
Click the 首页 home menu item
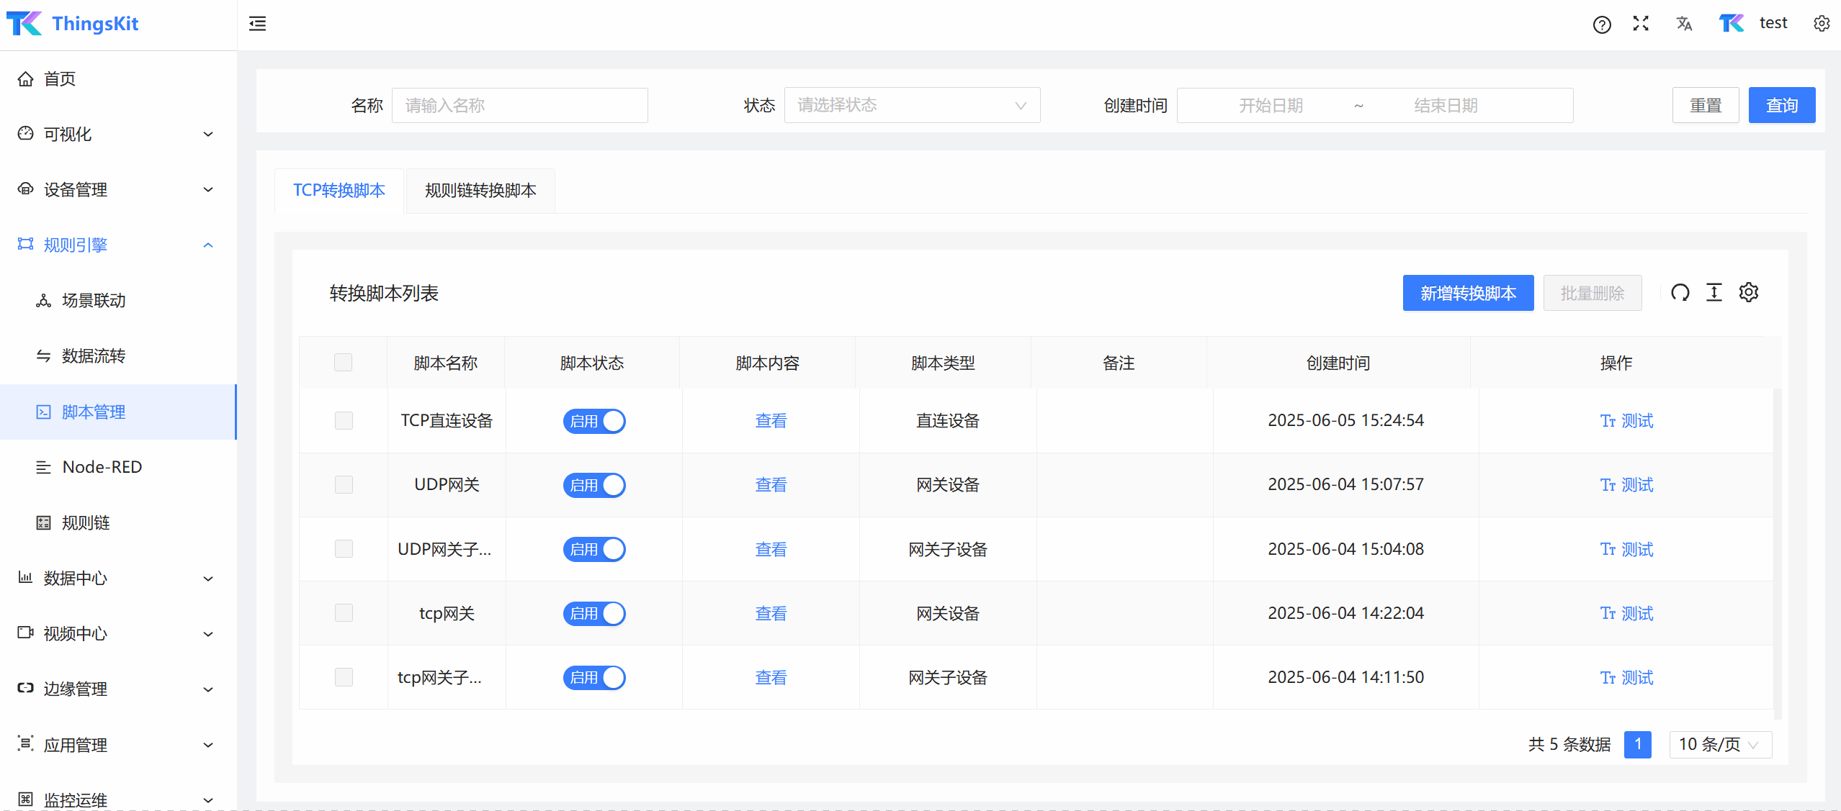118,78
